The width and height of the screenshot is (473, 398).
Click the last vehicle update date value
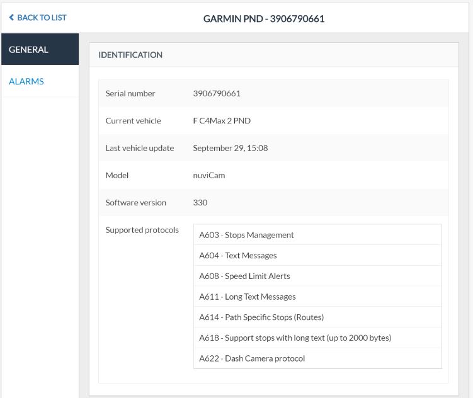click(x=230, y=148)
